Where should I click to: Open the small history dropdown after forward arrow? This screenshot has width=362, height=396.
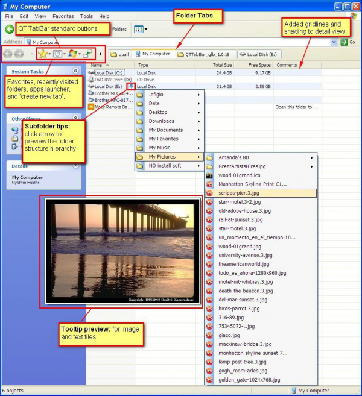[32, 54]
